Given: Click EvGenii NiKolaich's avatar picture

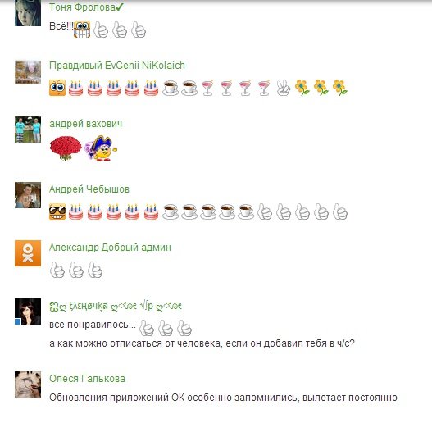Looking at the screenshot, I should 28,72.
